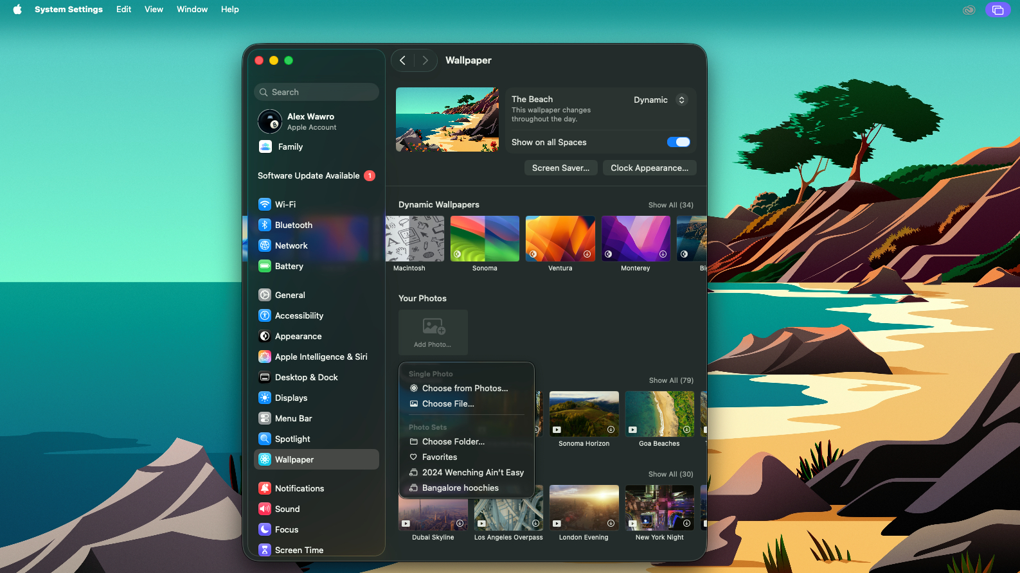Select the London Evening aerial thumbnail
1020x573 pixels.
tap(584, 507)
